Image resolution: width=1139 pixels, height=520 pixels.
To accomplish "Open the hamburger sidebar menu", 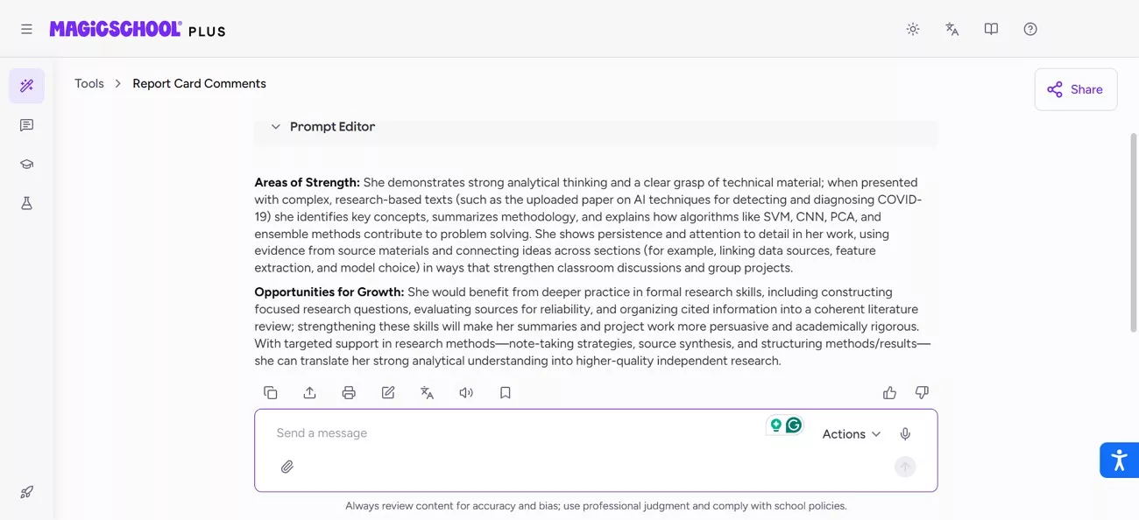I will click(x=26, y=29).
